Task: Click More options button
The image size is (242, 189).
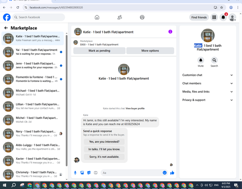Action: (150, 51)
